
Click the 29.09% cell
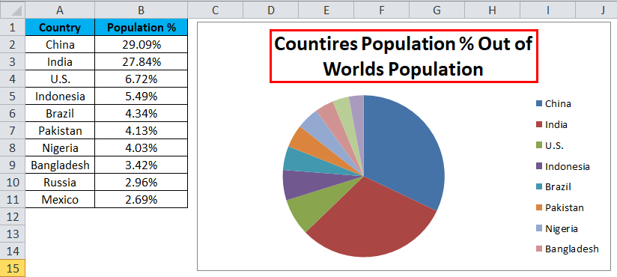tap(142, 45)
